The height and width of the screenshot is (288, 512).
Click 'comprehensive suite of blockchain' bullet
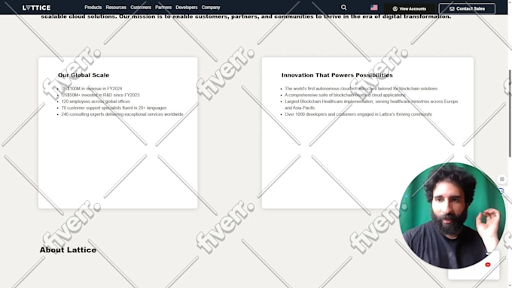[345, 95]
